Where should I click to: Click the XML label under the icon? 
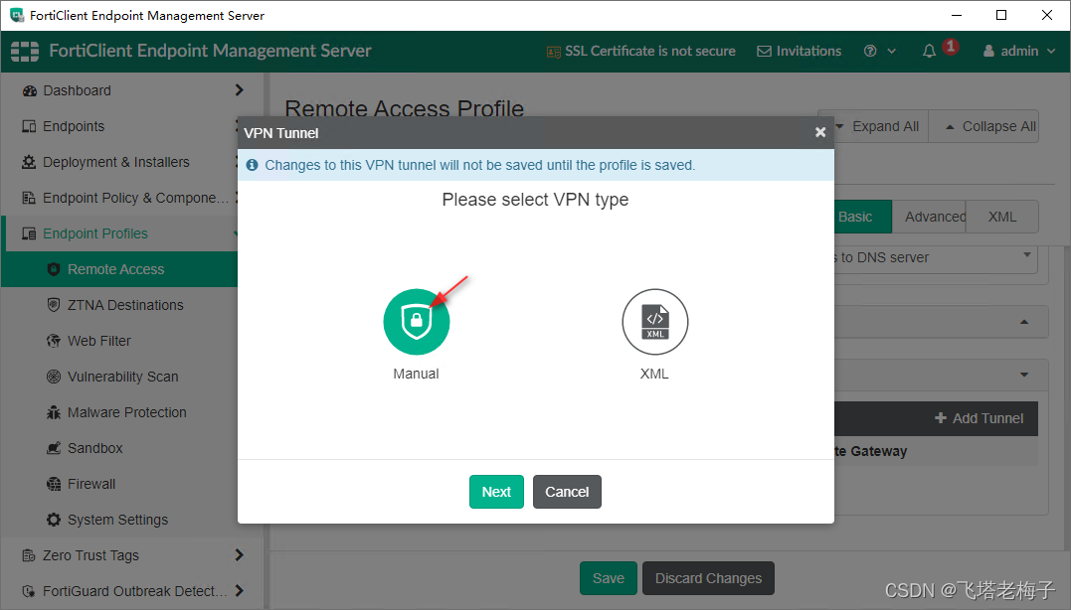tap(654, 374)
